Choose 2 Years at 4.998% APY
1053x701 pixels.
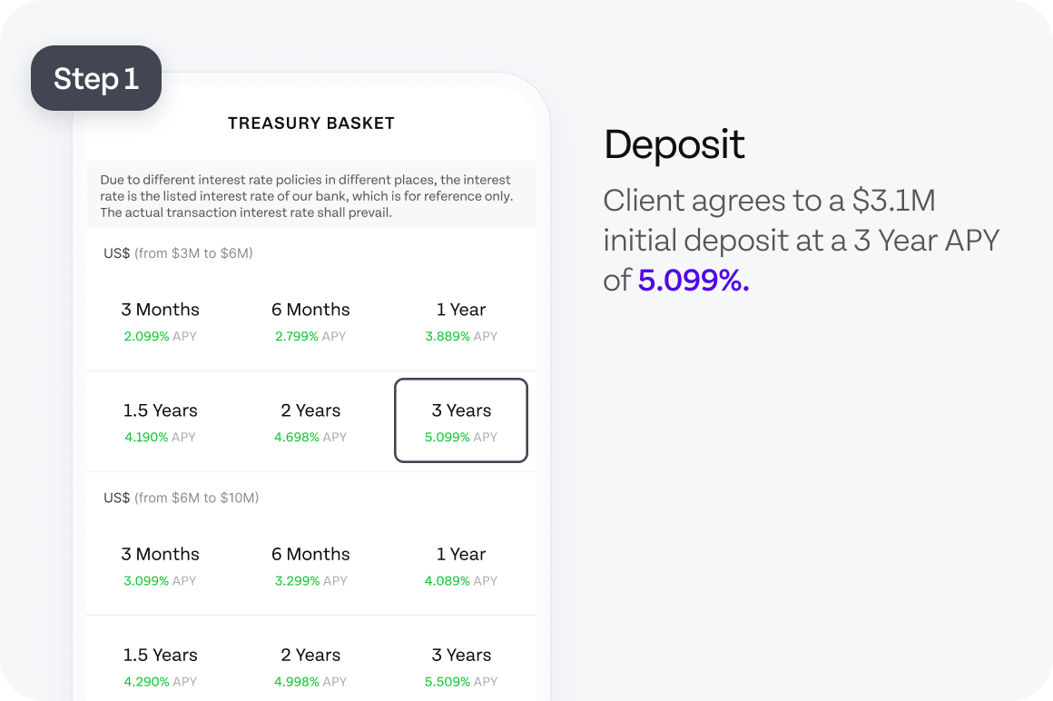click(310, 666)
